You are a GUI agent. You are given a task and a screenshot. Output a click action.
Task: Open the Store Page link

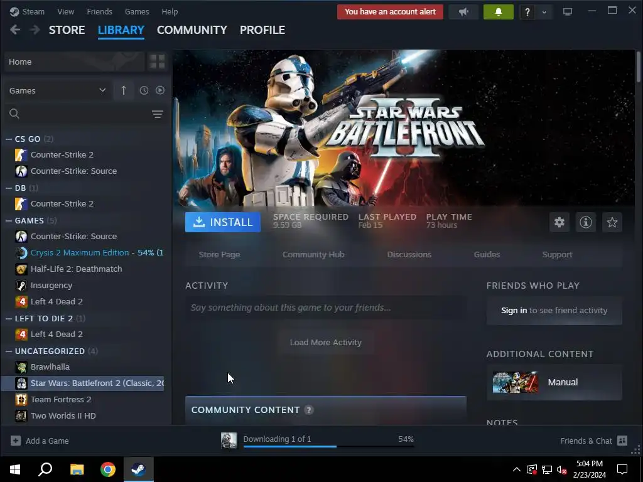(219, 255)
